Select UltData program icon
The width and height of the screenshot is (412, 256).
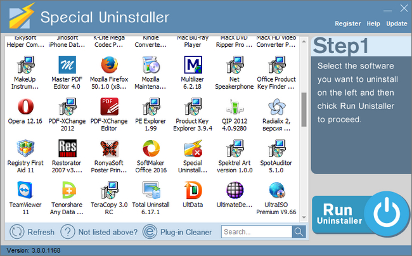pyautogui.click(x=193, y=190)
